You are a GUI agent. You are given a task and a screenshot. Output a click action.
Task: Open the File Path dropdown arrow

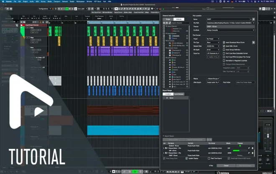pyautogui.click(x=253, y=23)
